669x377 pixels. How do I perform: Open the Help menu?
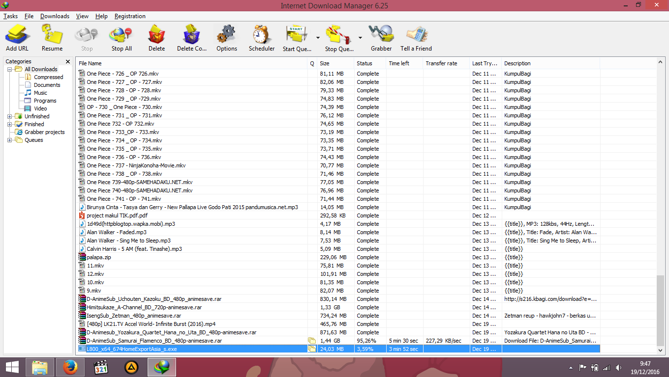pyautogui.click(x=101, y=16)
